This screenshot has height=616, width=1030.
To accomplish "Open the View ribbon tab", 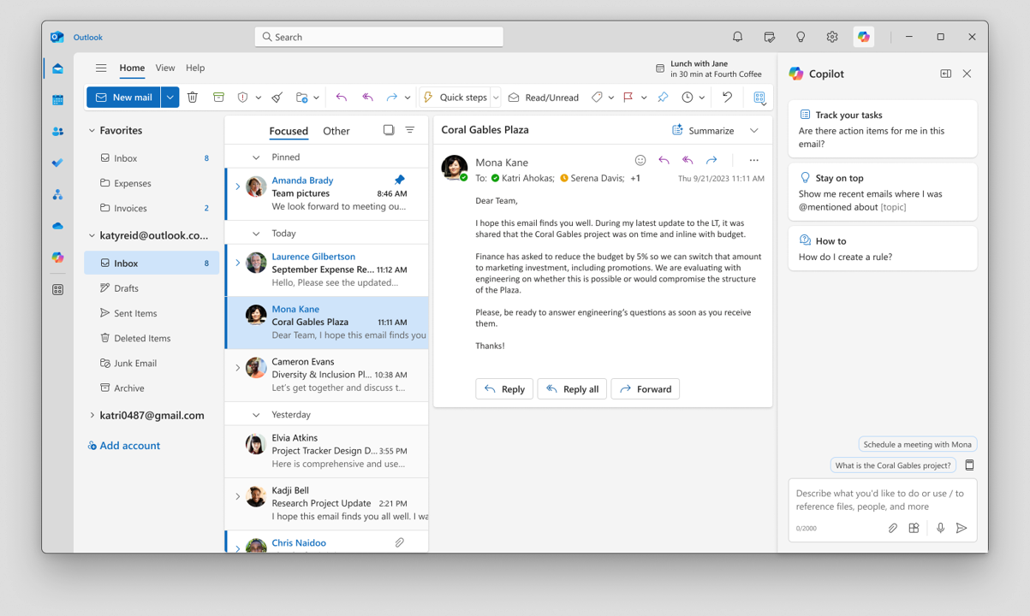I will click(165, 68).
